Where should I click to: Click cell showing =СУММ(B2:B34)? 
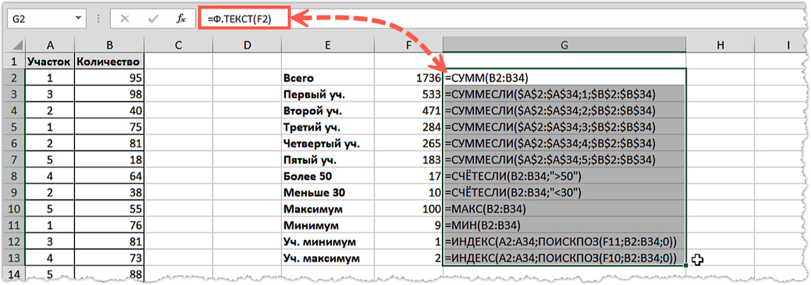(x=564, y=78)
